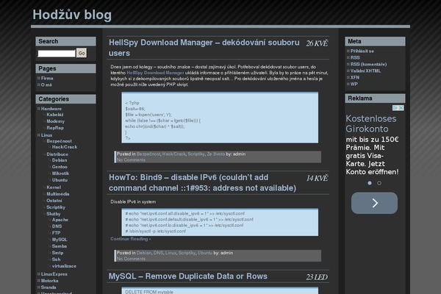This screenshot has width=441, height=294.
Task: Open the XFN link
Action: (355, 77)
